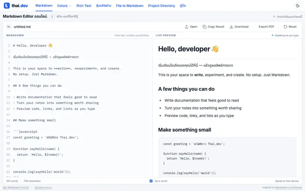Image resolution: width=305 pixels, height=191 pixels.
Task: Download the markdown file
Action: [x=239, y=27]
